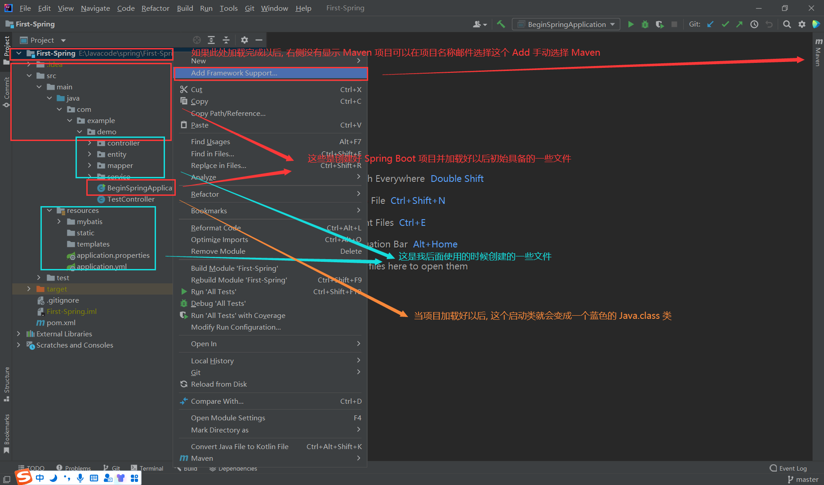Open the Commit tool window tab
The width and height of the screenshot is (824, 485).
pos(6,92)
